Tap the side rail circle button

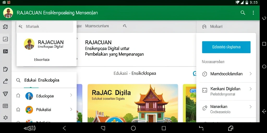[264, 66]
